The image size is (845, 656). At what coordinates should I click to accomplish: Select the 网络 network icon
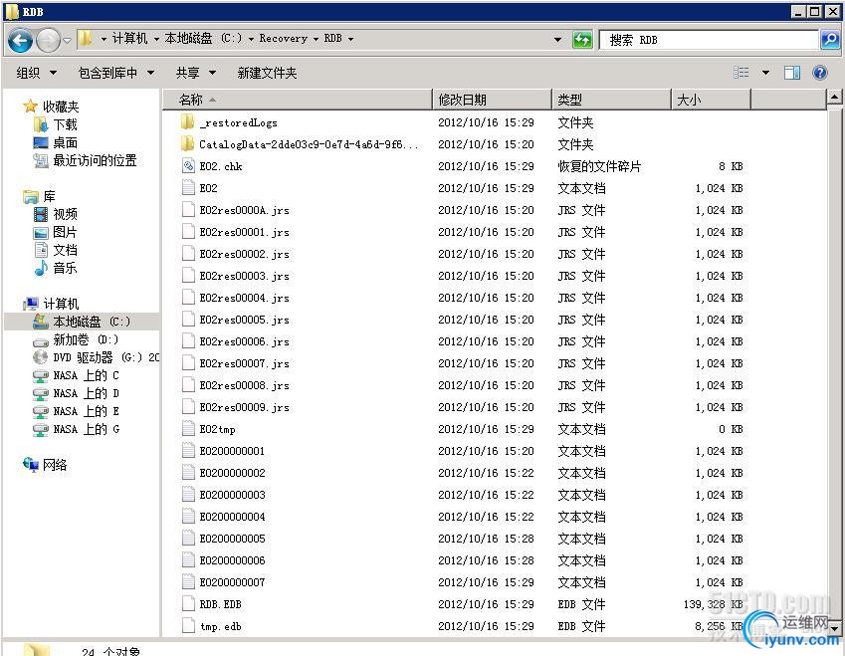tap(31, 464)
